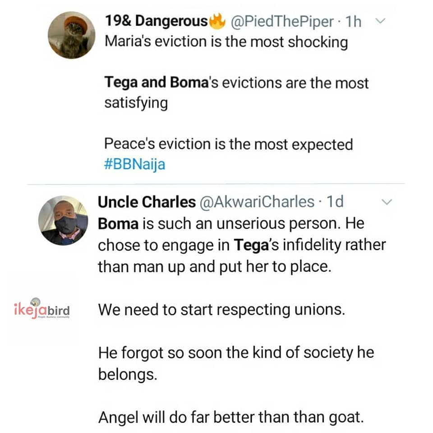Click the 19& Dangerous display name
Viewport: 433px width, 433px height.
click(157, 21)
